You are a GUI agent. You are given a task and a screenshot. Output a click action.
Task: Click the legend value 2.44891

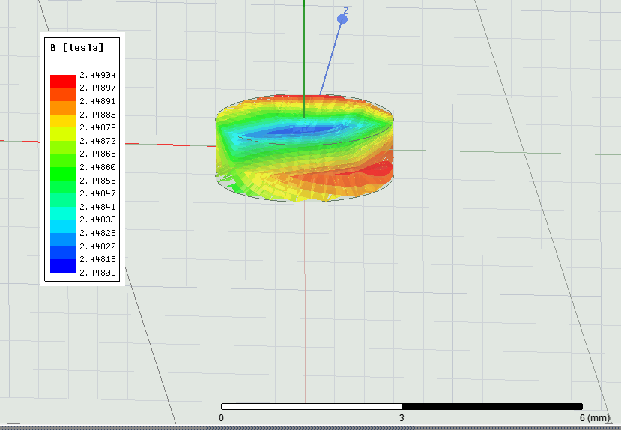98,101
